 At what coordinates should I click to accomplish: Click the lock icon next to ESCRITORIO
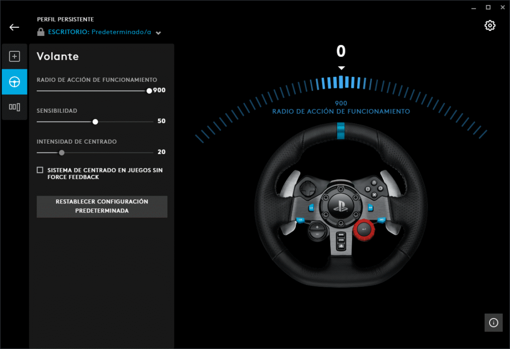click(x=40, y=32)
